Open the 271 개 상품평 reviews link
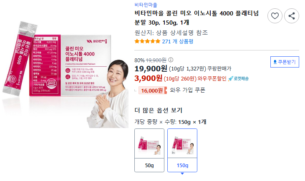 tap(178, 41)
